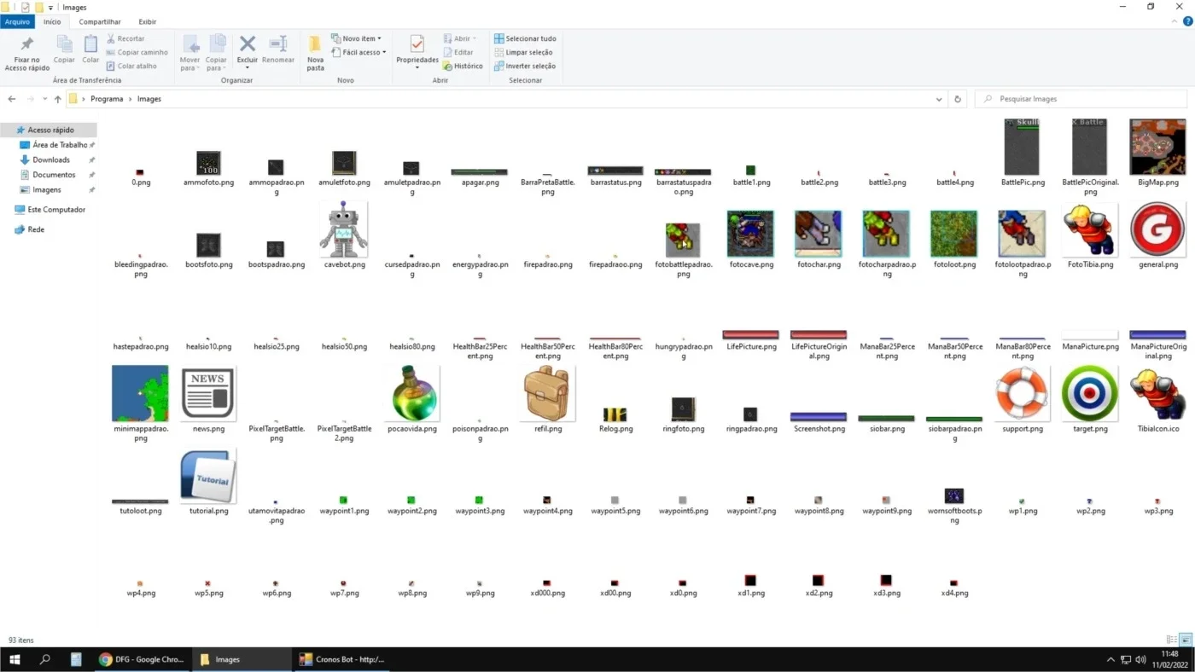Screen dimensions: 1195x672
Task: Switch to the Exibir tab
Action: pos(148,21)
